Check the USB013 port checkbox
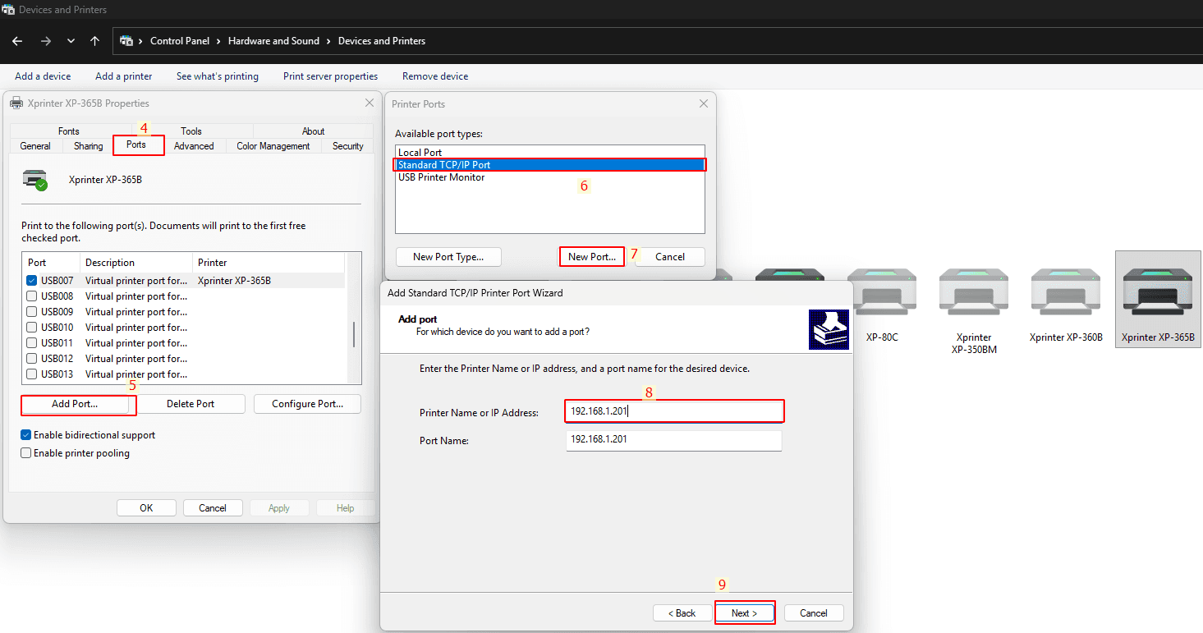The image size is (1203, 633). pyautogui.click(x=32, y=374)
